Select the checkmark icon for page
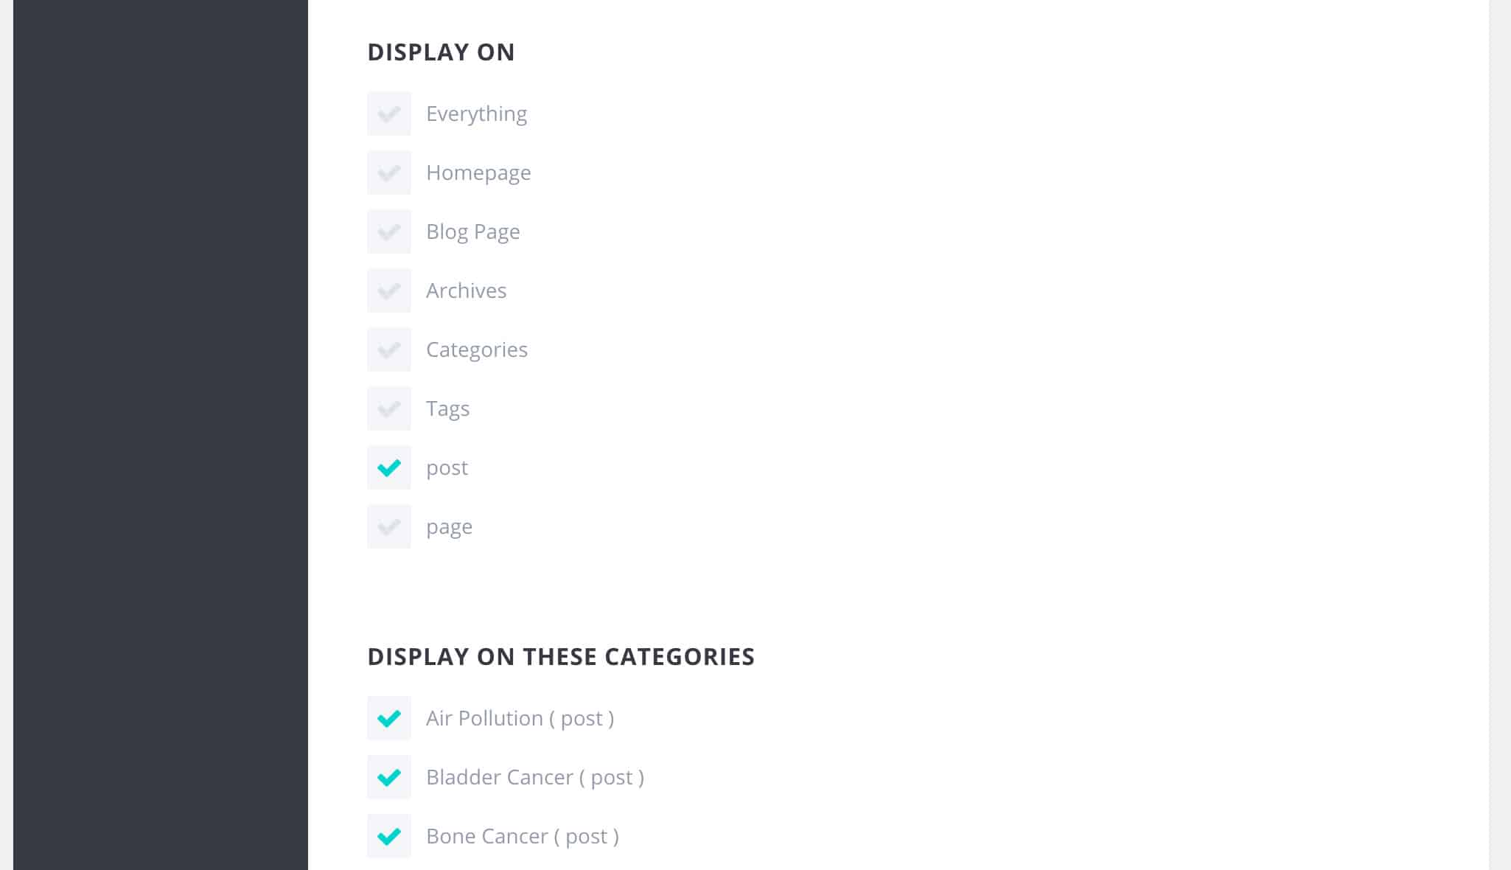This screenshot has height=870, width=1511. coord(390,526)
